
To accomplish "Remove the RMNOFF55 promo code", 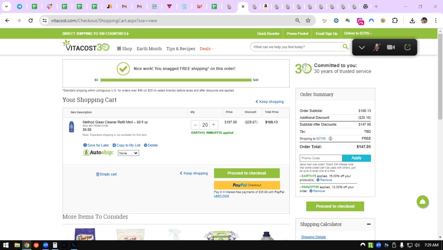I will coord(317,191).
